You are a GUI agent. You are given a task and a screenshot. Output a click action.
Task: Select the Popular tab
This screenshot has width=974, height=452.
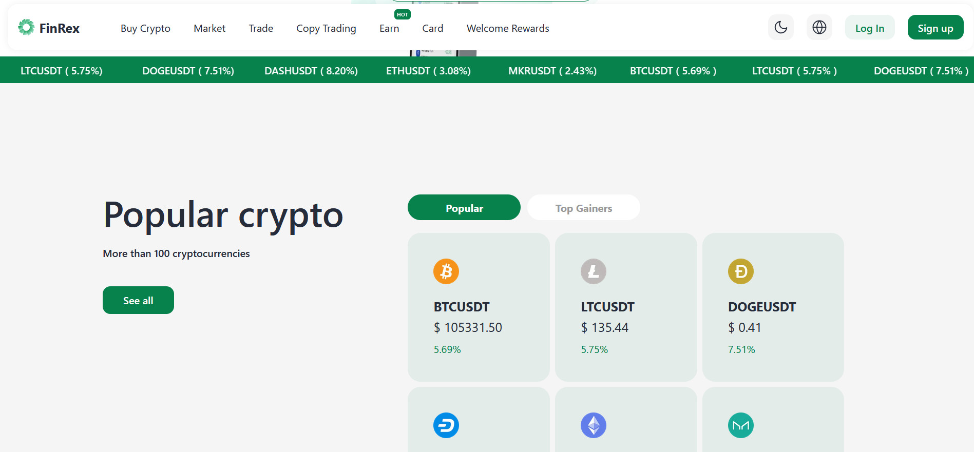pos(464,208)
